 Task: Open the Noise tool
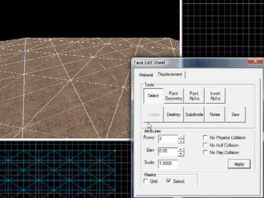[215, 114]
